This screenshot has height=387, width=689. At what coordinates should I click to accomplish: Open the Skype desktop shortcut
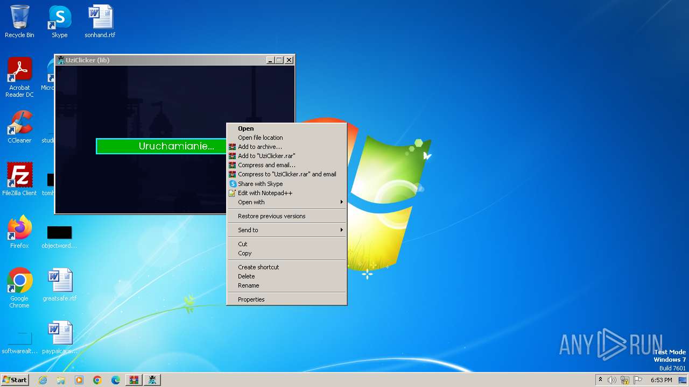click(x=59, y=21)
